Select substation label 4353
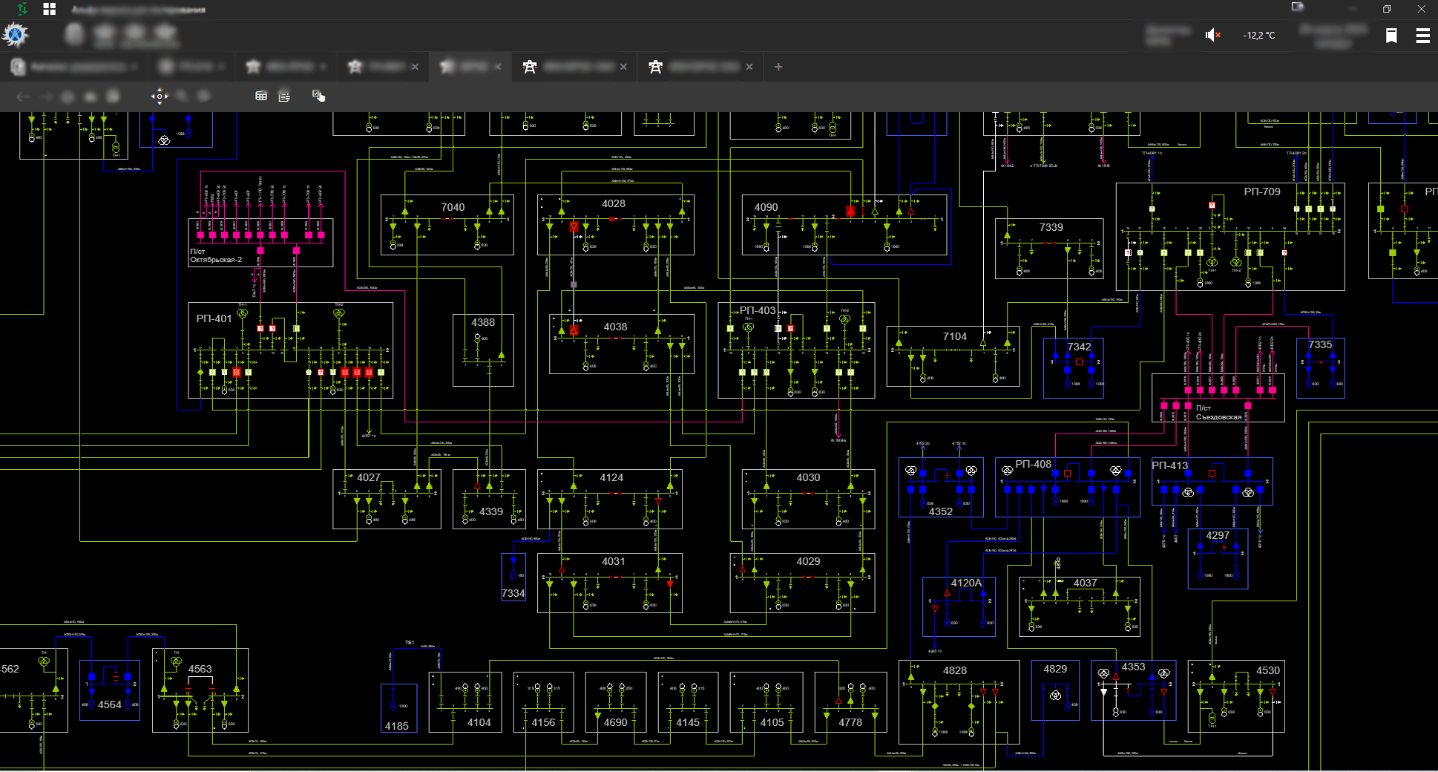Image resolution: width=1438 pixels, height=772 pixels. pyautogui.click(x=1133, y=667)
